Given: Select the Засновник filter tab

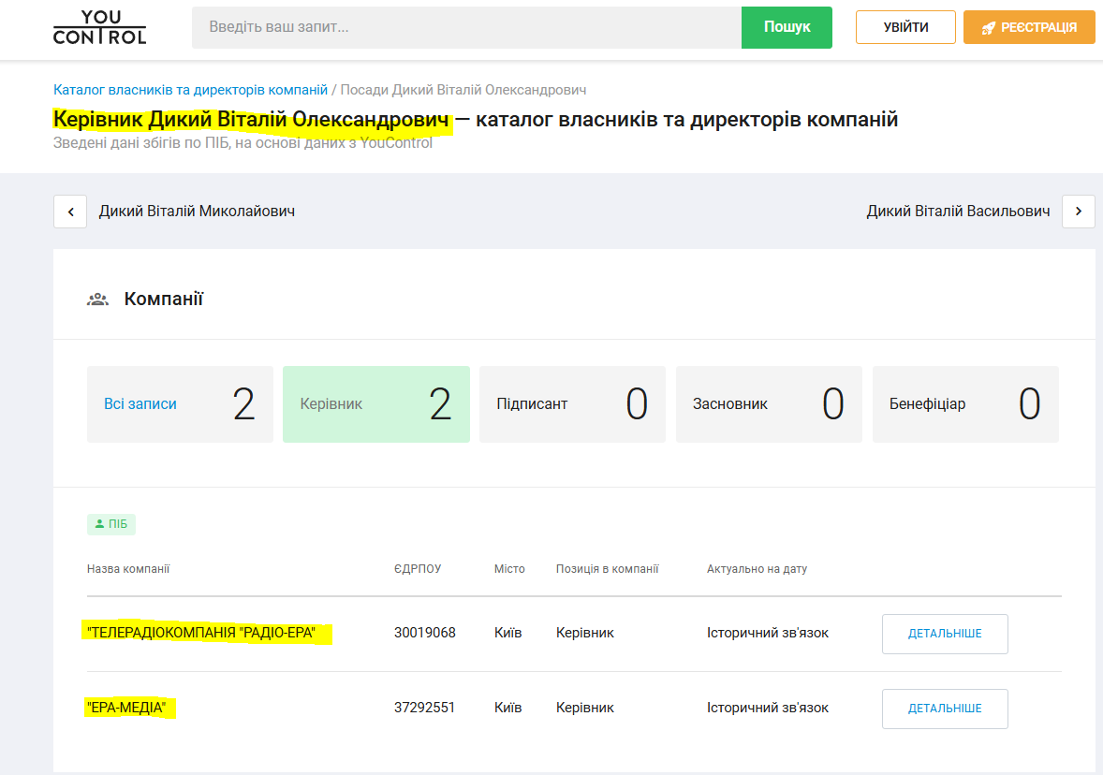Looking at the screenshot, I should click(x=769, y=404).
